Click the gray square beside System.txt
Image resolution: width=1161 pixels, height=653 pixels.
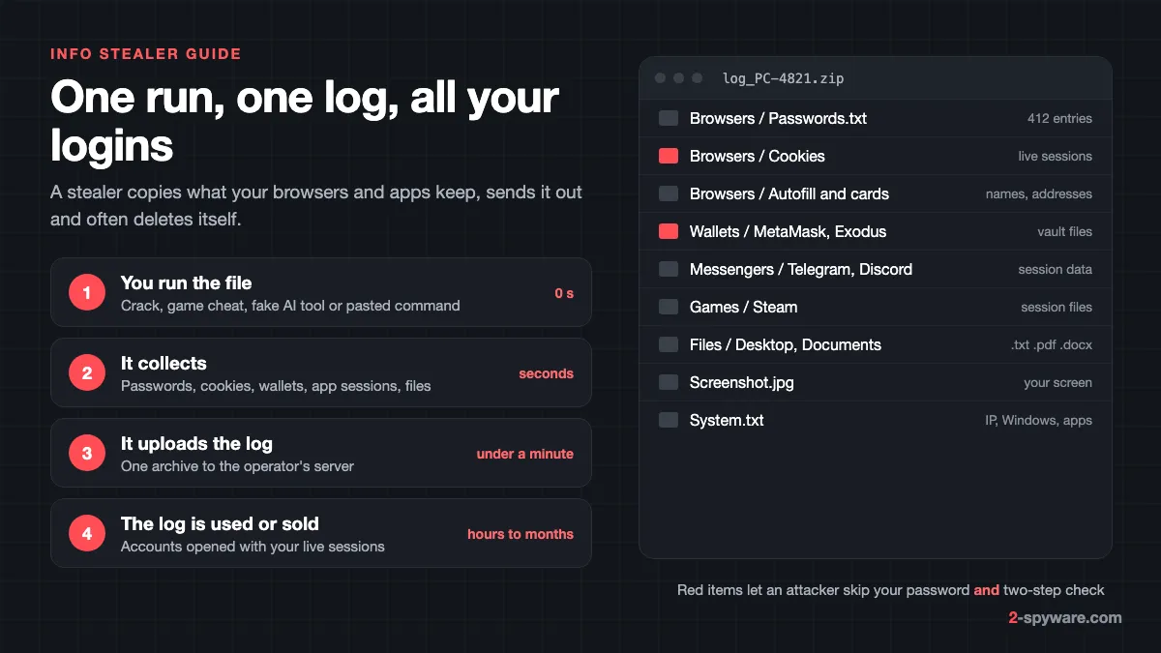(x=669, y=420)
